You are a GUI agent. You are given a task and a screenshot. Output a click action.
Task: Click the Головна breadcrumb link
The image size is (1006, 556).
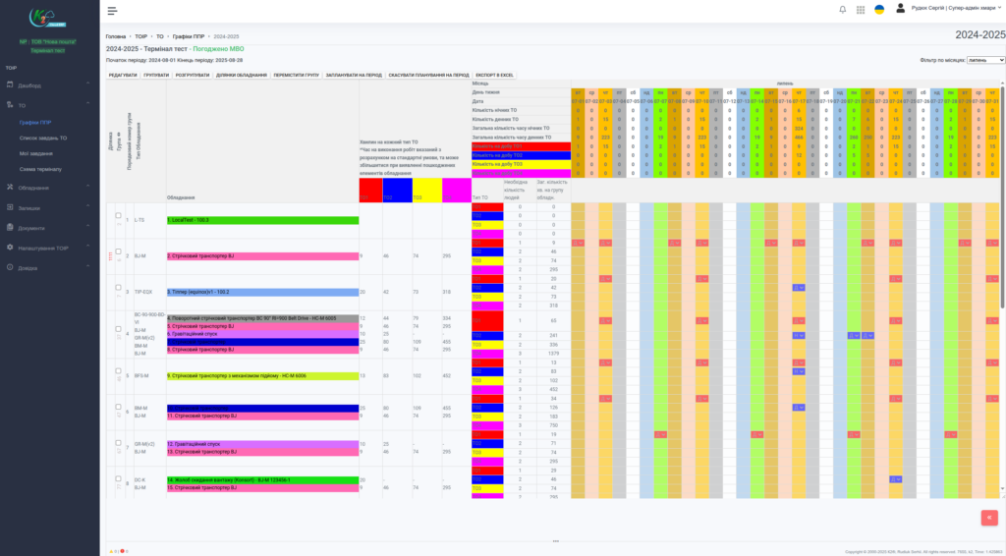[117, 35]
